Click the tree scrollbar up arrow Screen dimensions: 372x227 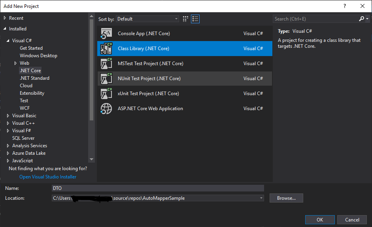point(92,16)
